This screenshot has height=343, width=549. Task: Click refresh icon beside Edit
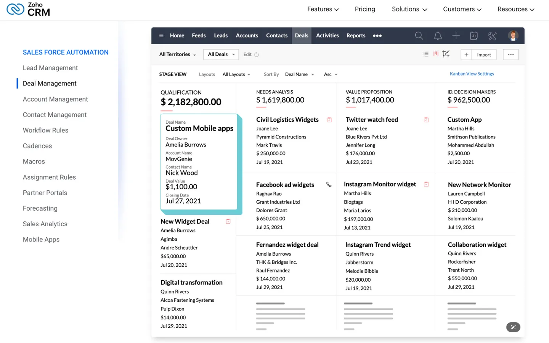click(x=257, y=55)
